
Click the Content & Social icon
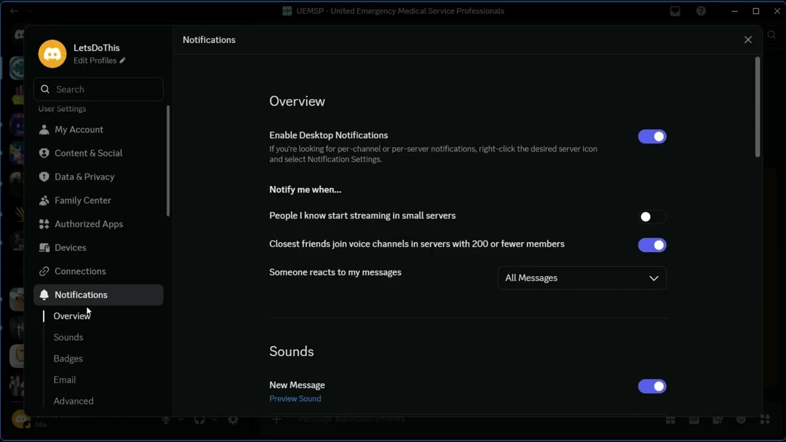[44, 153]
